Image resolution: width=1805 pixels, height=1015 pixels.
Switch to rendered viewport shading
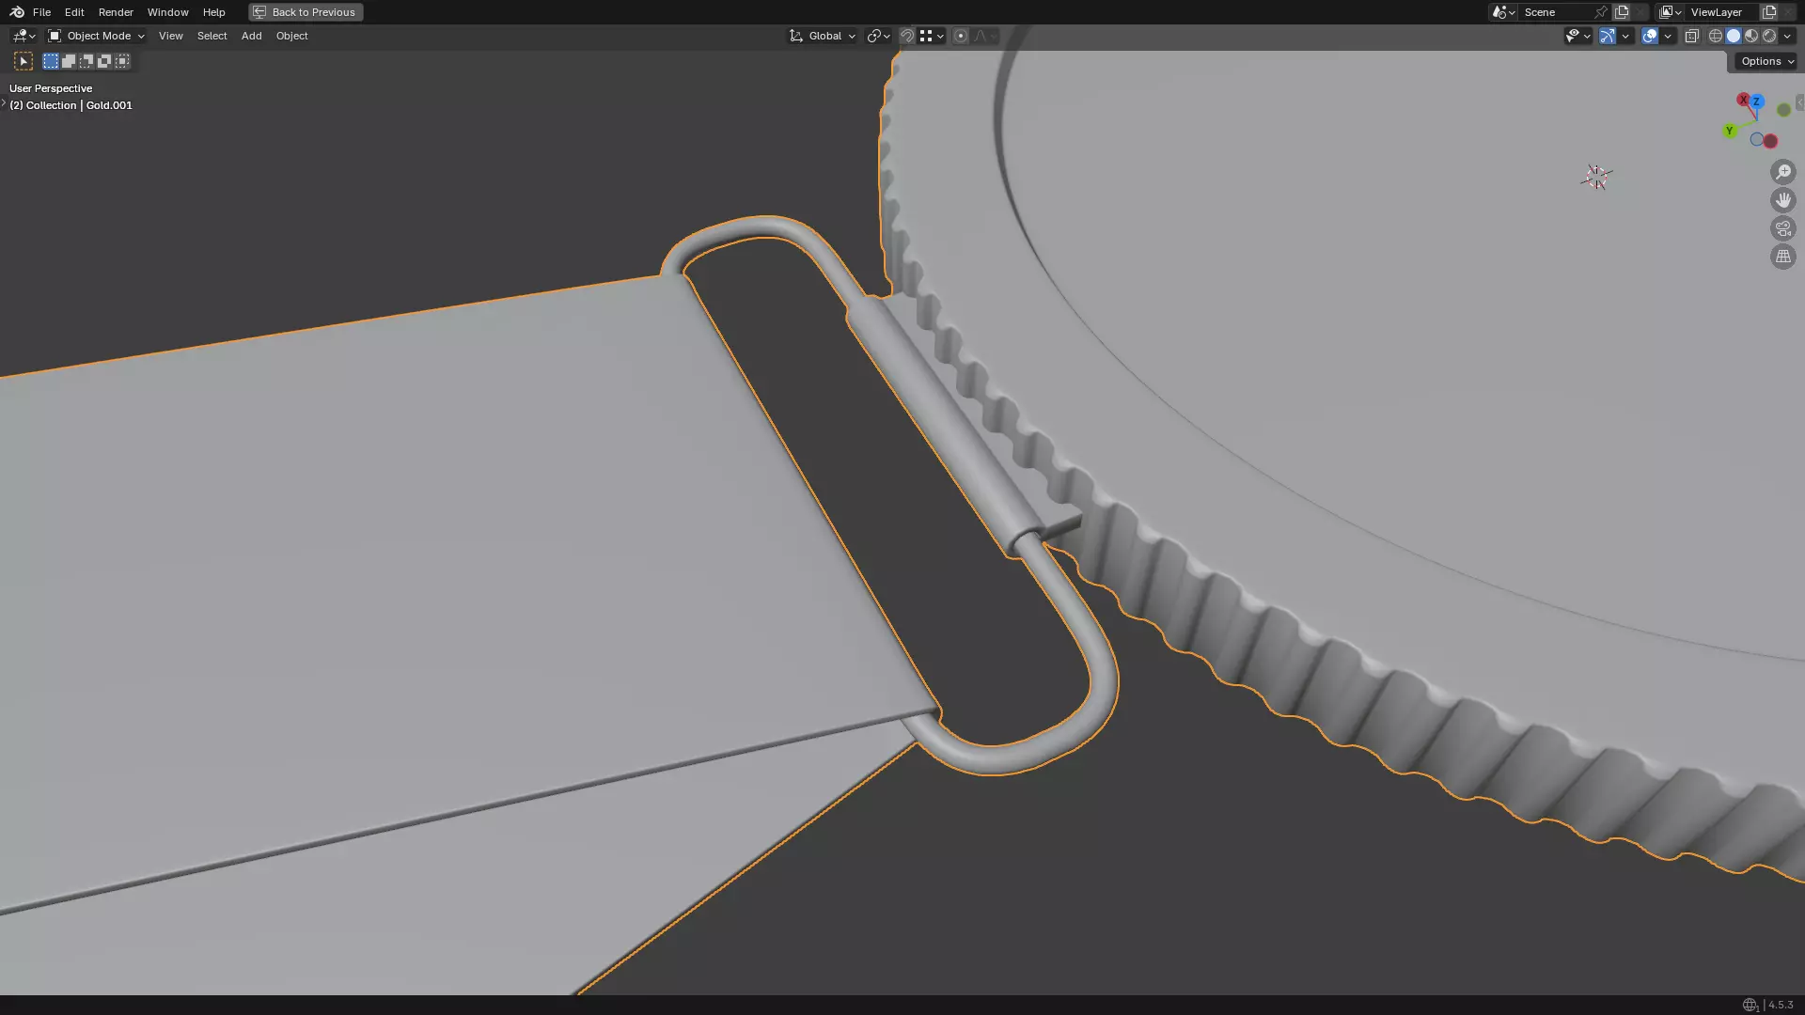click(1769, 36)
